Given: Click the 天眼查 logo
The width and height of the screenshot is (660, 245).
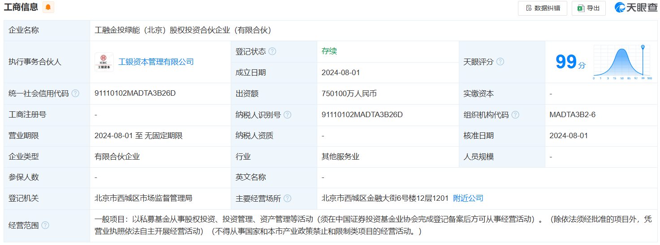Looking at the screenshot, I should 635,8.
